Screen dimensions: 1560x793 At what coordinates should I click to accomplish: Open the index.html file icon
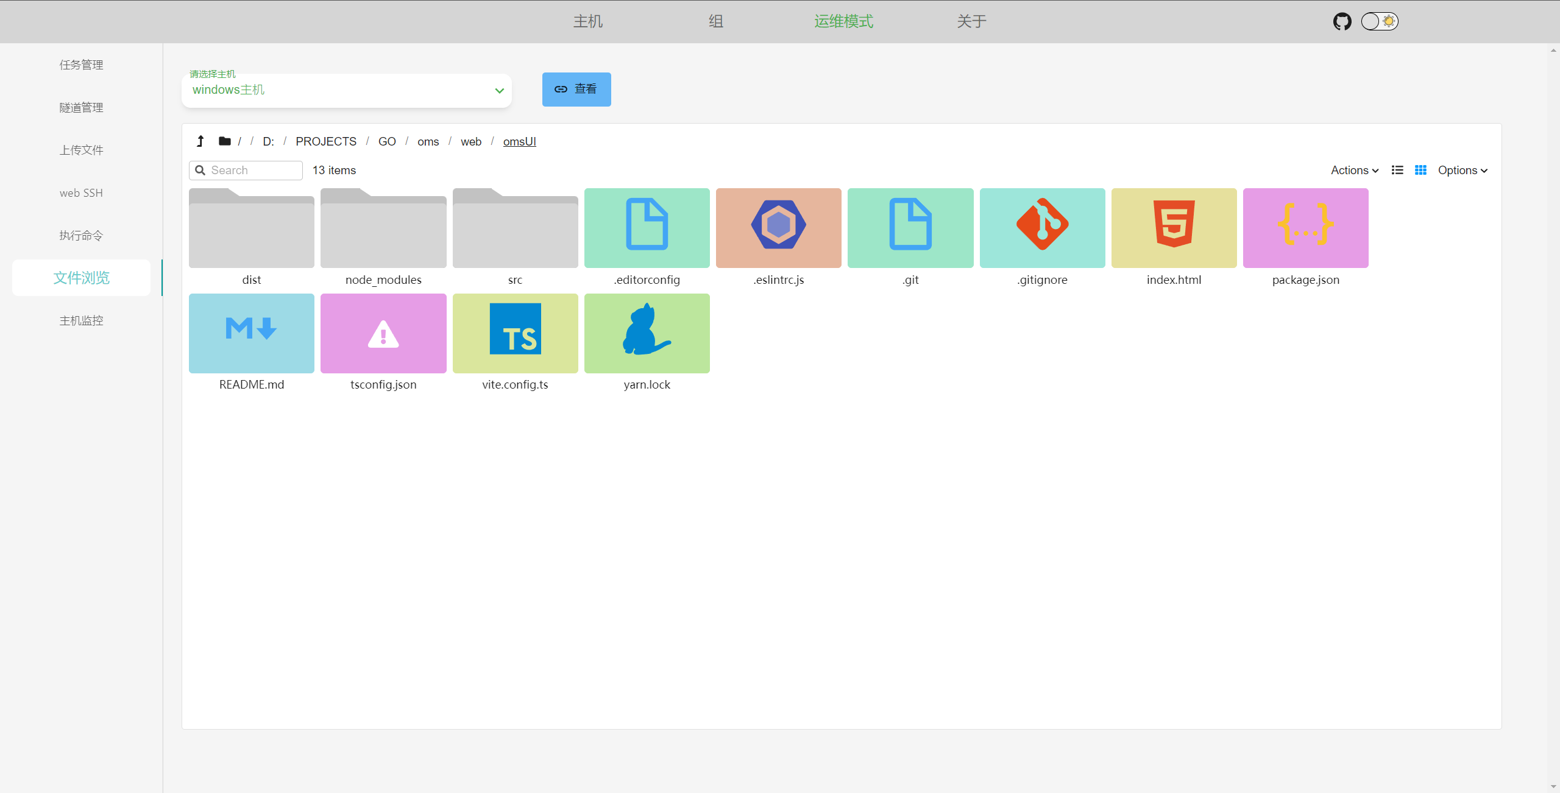[x=1174, y=228]
